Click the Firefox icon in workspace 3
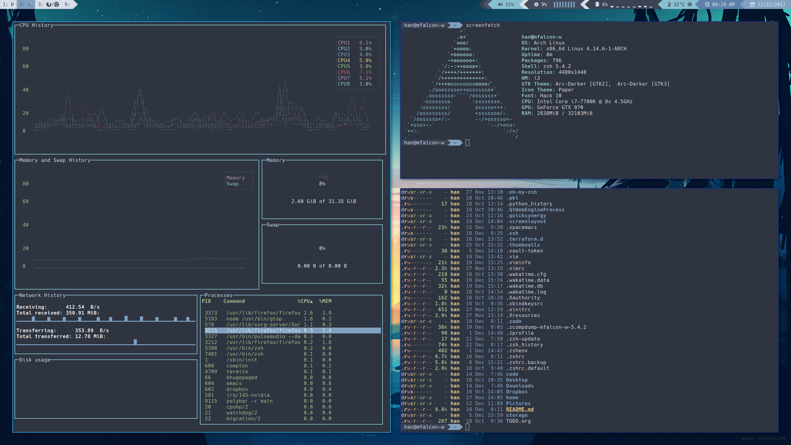791x445 pixels. (49, 4)
